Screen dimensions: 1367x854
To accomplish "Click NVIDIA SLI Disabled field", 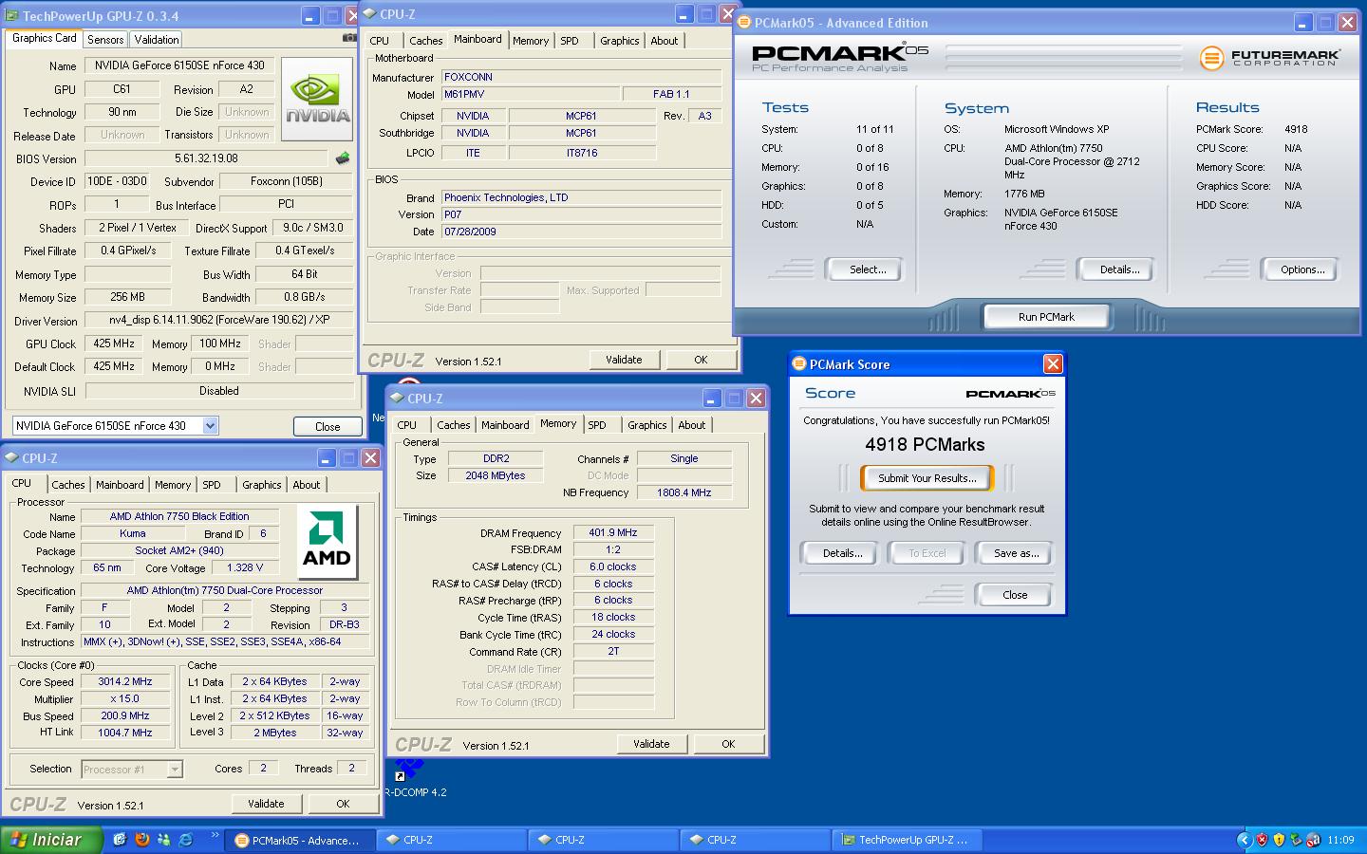I will [x=219, y=391].
